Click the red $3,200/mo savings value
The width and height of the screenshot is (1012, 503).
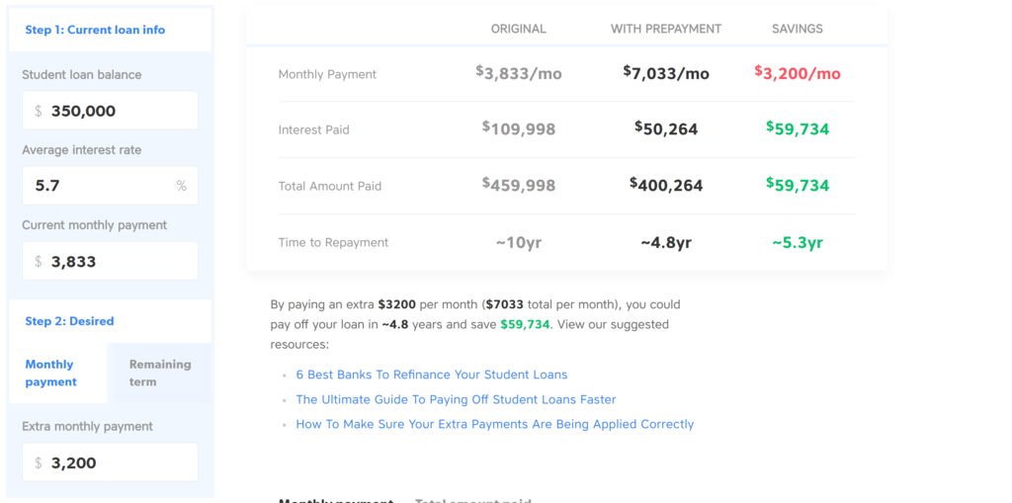tap(798, 73)
